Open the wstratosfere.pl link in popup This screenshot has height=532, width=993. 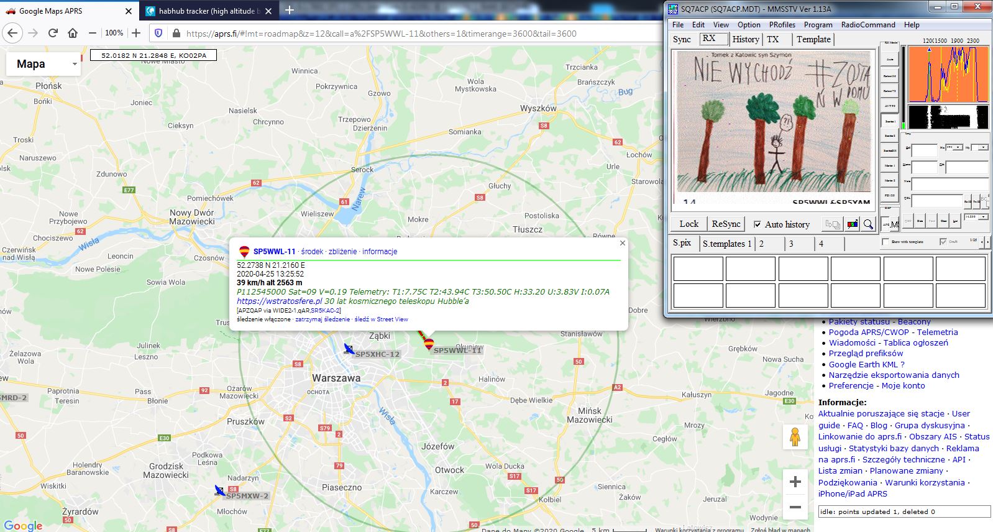coord(280,301)
